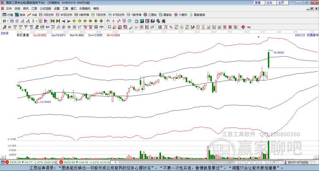Image resolution: width=319 pixels, height=171 pixels.
Task: Click the 客服 button in title bar
Action: coord(259,2)
